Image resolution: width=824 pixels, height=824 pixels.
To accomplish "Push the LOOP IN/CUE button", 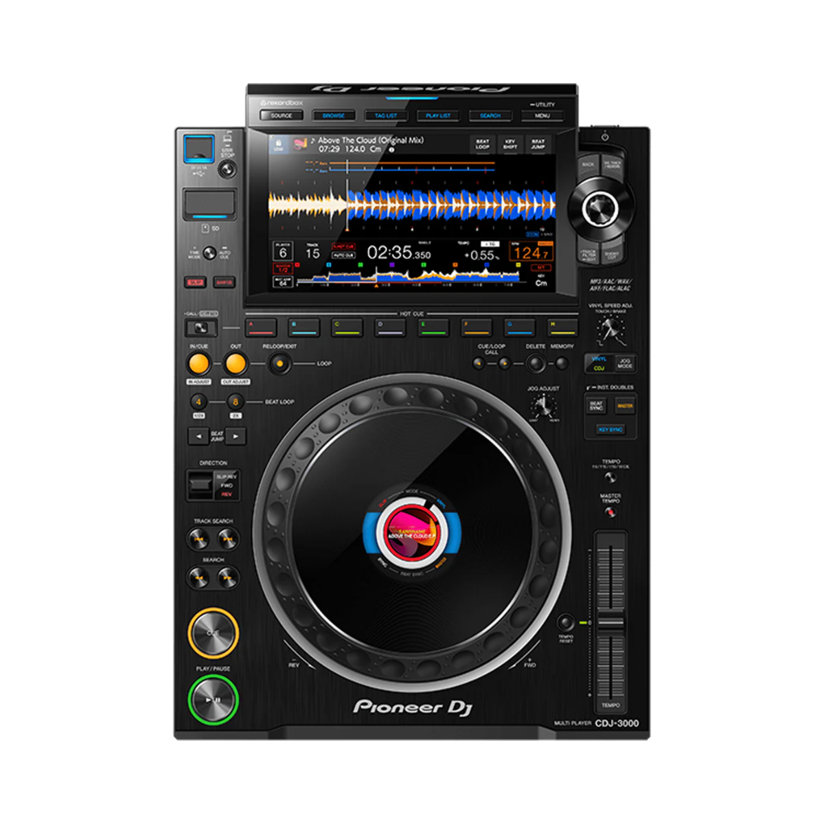I will point(199,363).
